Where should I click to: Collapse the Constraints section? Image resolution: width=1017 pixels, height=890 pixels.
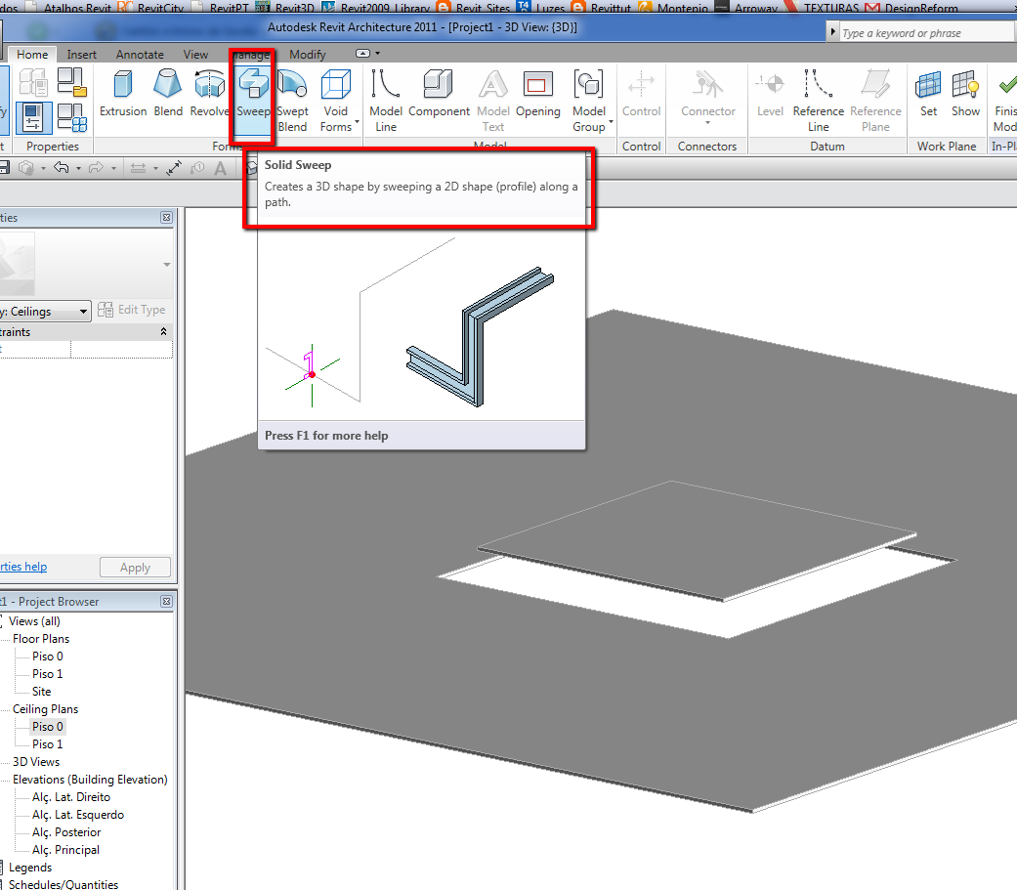(x=163, y=331)
